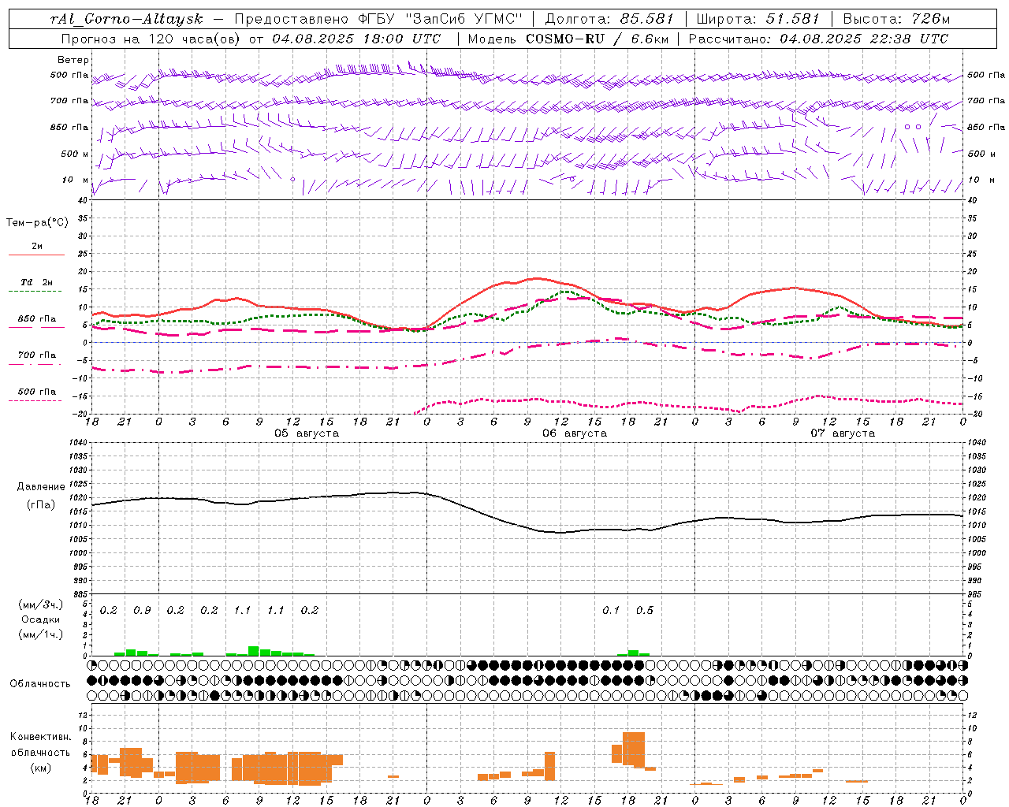
Task: Click the date label 05 августа
Action: pos(307,433)
